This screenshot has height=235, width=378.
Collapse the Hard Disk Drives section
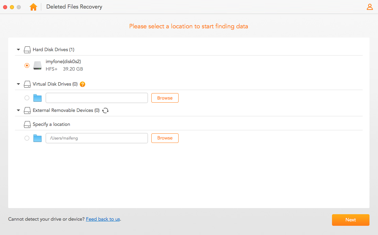tap(18, 49)
